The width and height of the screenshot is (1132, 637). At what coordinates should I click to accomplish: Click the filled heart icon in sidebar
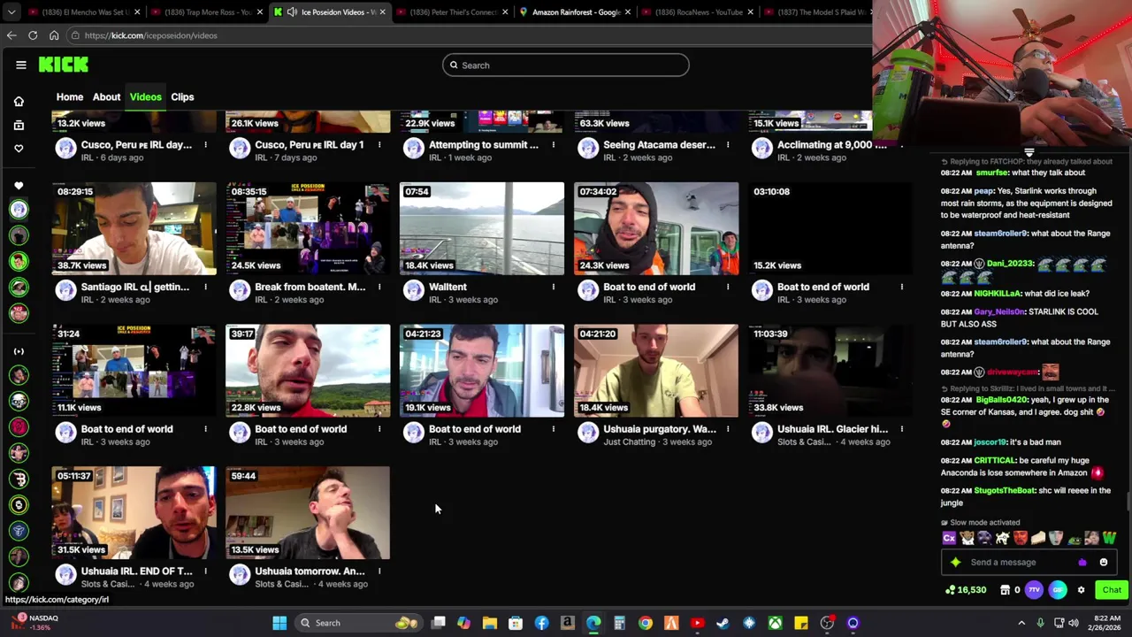(x=19, y=186)
